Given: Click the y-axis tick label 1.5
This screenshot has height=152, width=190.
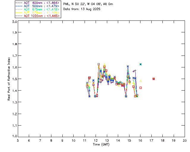Looking at the screenshot, I should [x=15, y=79].
